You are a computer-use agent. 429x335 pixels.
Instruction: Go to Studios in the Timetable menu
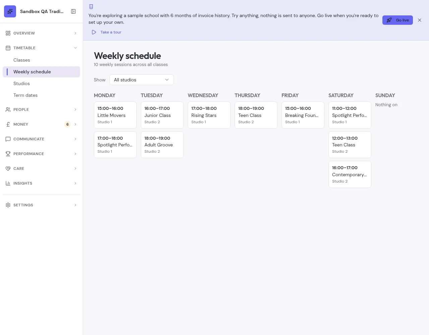pyautogui.click(x=41, y=83)
